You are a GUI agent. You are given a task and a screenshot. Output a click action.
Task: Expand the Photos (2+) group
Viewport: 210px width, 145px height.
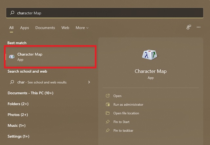(x=18, y=115)
